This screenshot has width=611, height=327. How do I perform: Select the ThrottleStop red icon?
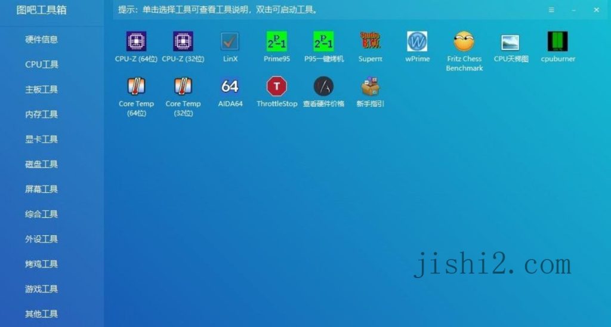[277, 86]
